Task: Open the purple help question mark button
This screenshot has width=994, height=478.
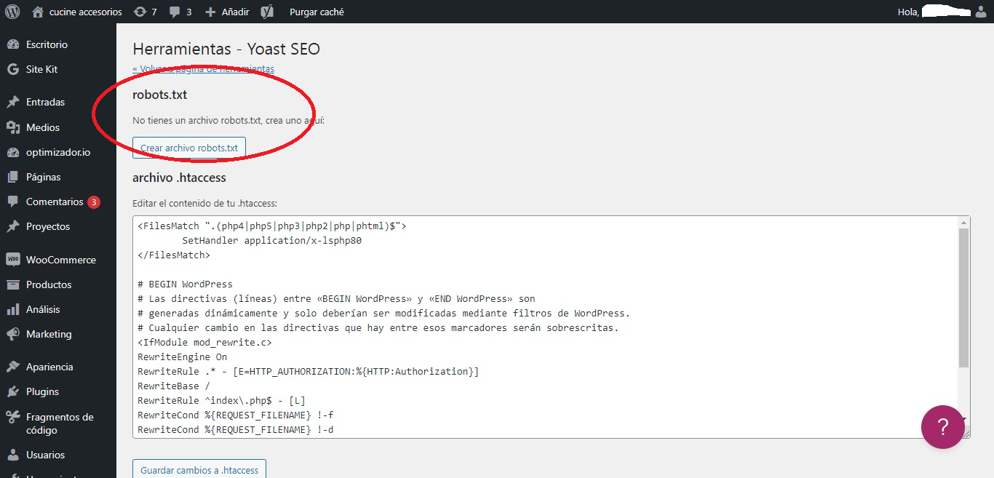Action: pos(943,427)
